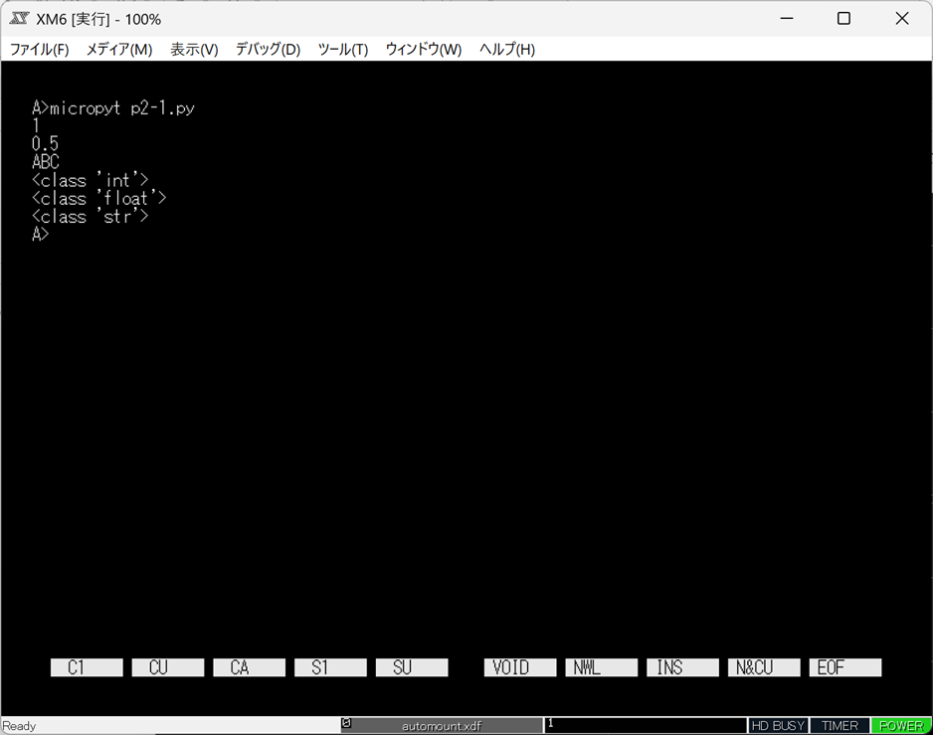Click the last A> prompt line
This screenshot has width=933, height=735.
pyautogui.click(x=41, y=234)
